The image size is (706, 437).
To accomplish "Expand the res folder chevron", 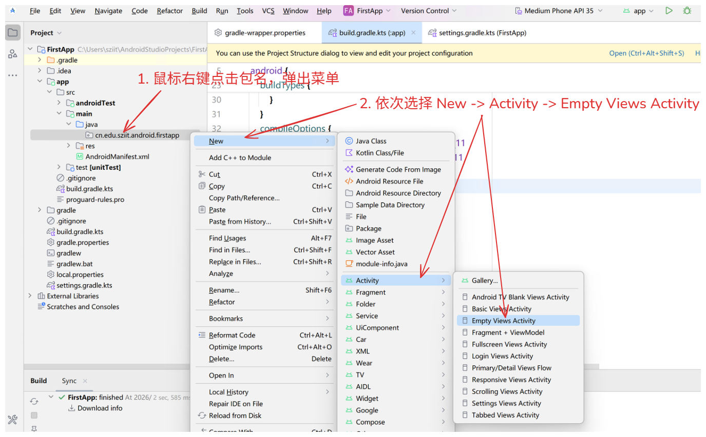I will coord(69,146).
